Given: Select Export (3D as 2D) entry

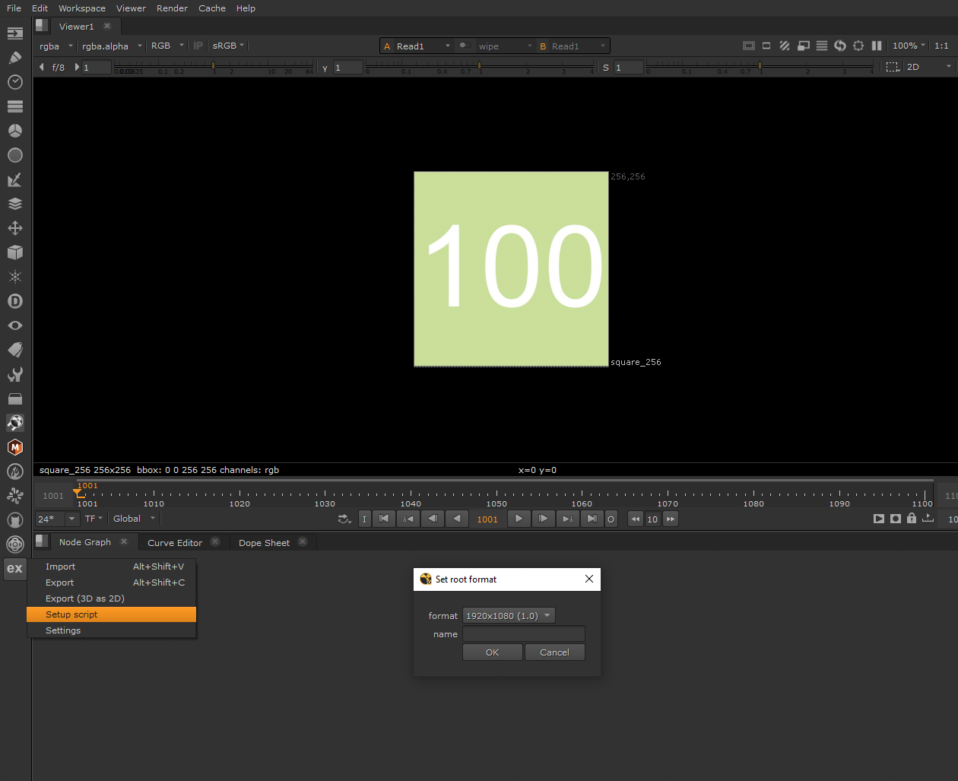Looking at the screenshot, I should tap(111, 598).
